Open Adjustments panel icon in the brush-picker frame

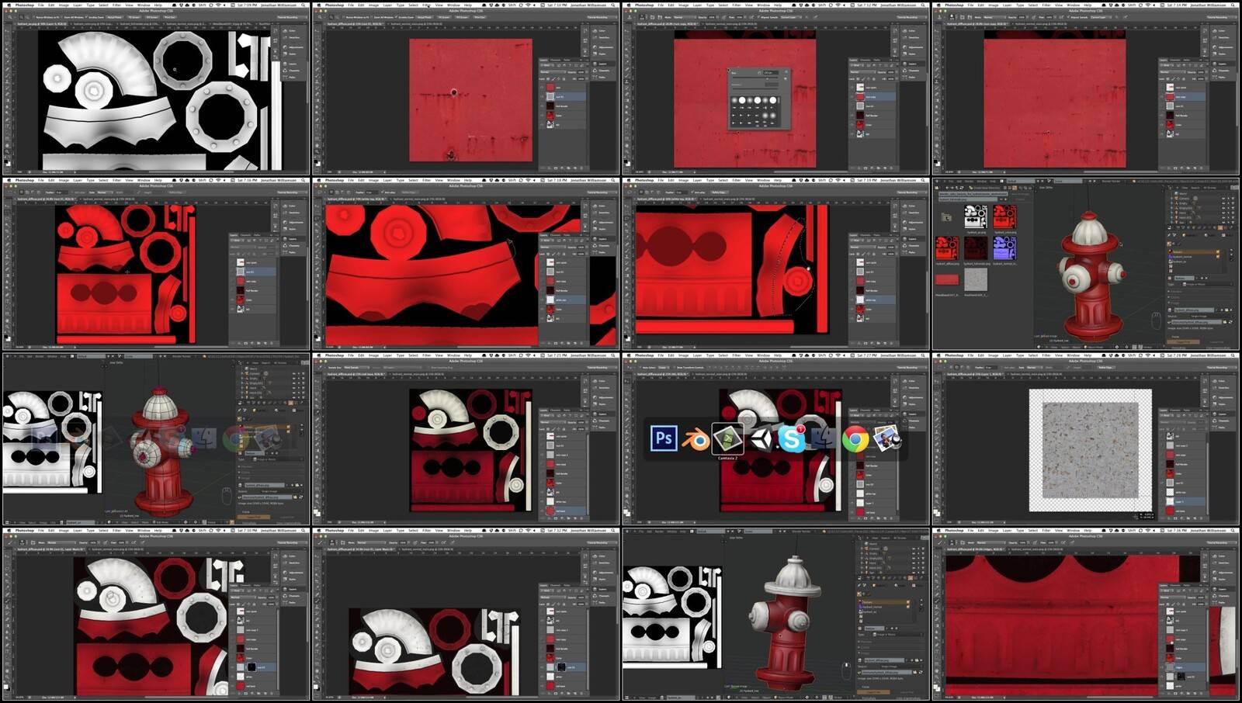tap(905, 48)
